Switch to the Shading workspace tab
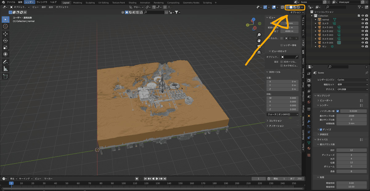The height and width of the screenshot is (191, 370). (x=132, y=2)
